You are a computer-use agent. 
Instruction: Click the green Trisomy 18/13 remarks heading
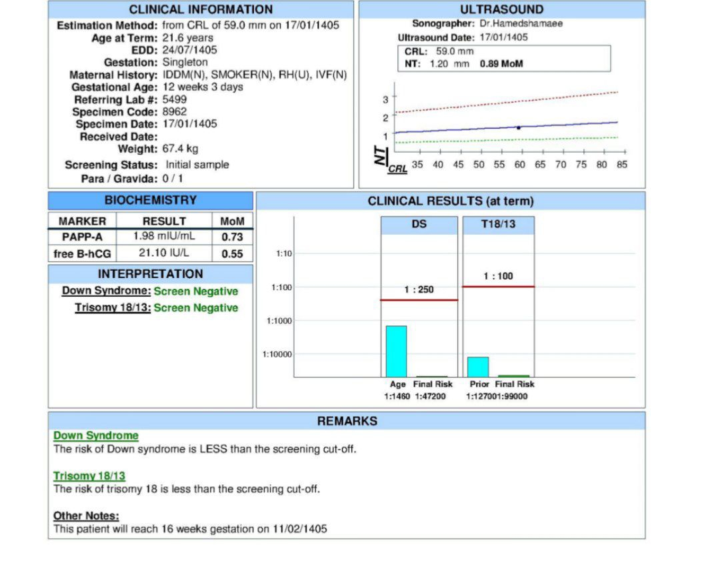click(x=89, y=476)
